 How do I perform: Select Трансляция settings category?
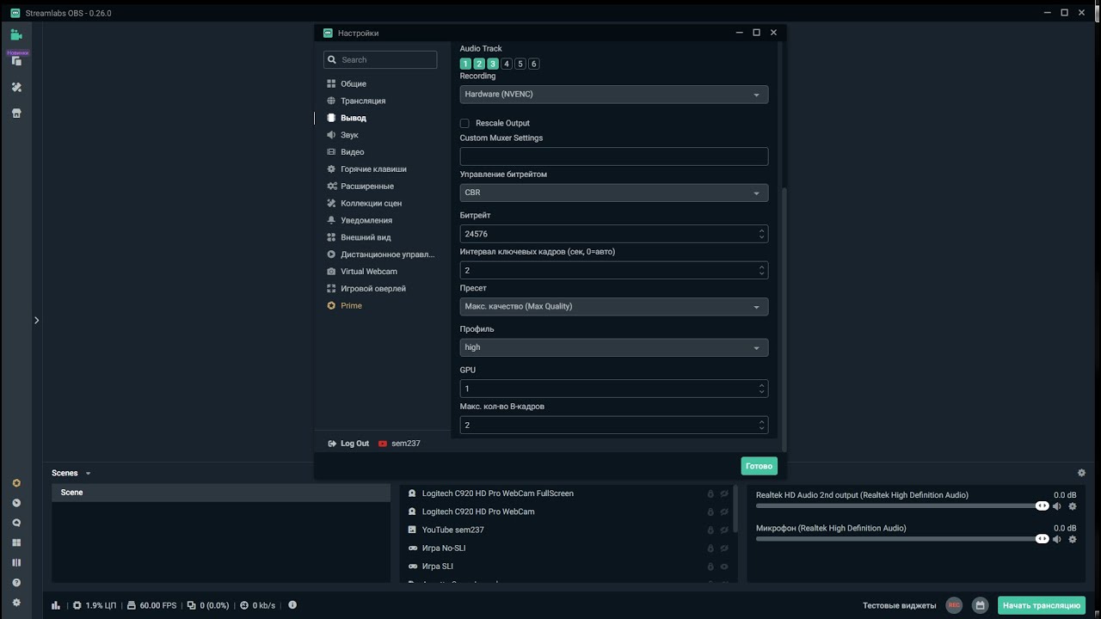(x=363, y=101)
